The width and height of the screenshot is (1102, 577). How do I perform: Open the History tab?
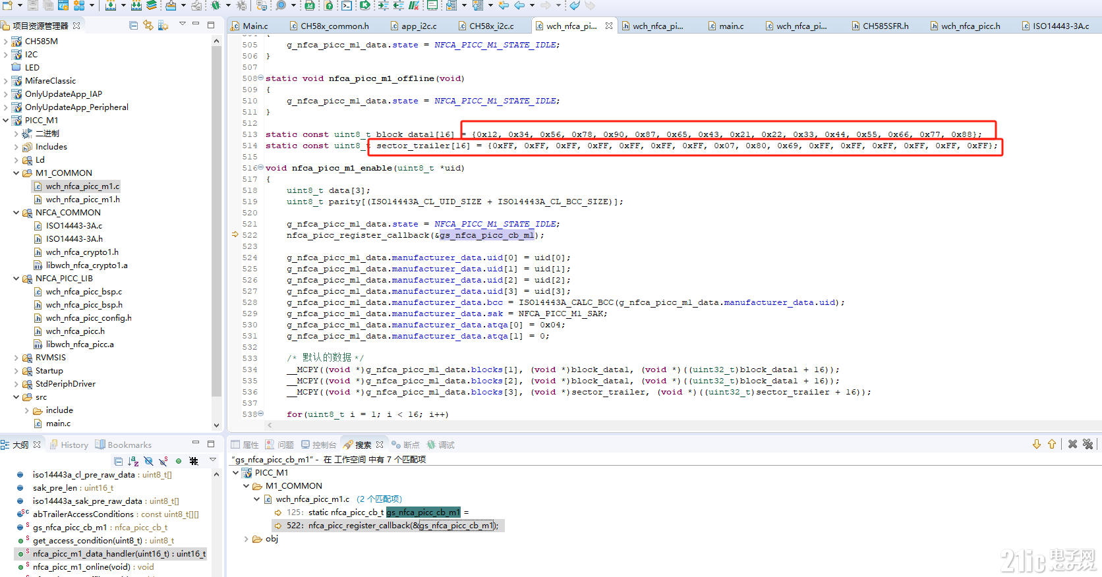pyautogui.click(x=69, y=445)
